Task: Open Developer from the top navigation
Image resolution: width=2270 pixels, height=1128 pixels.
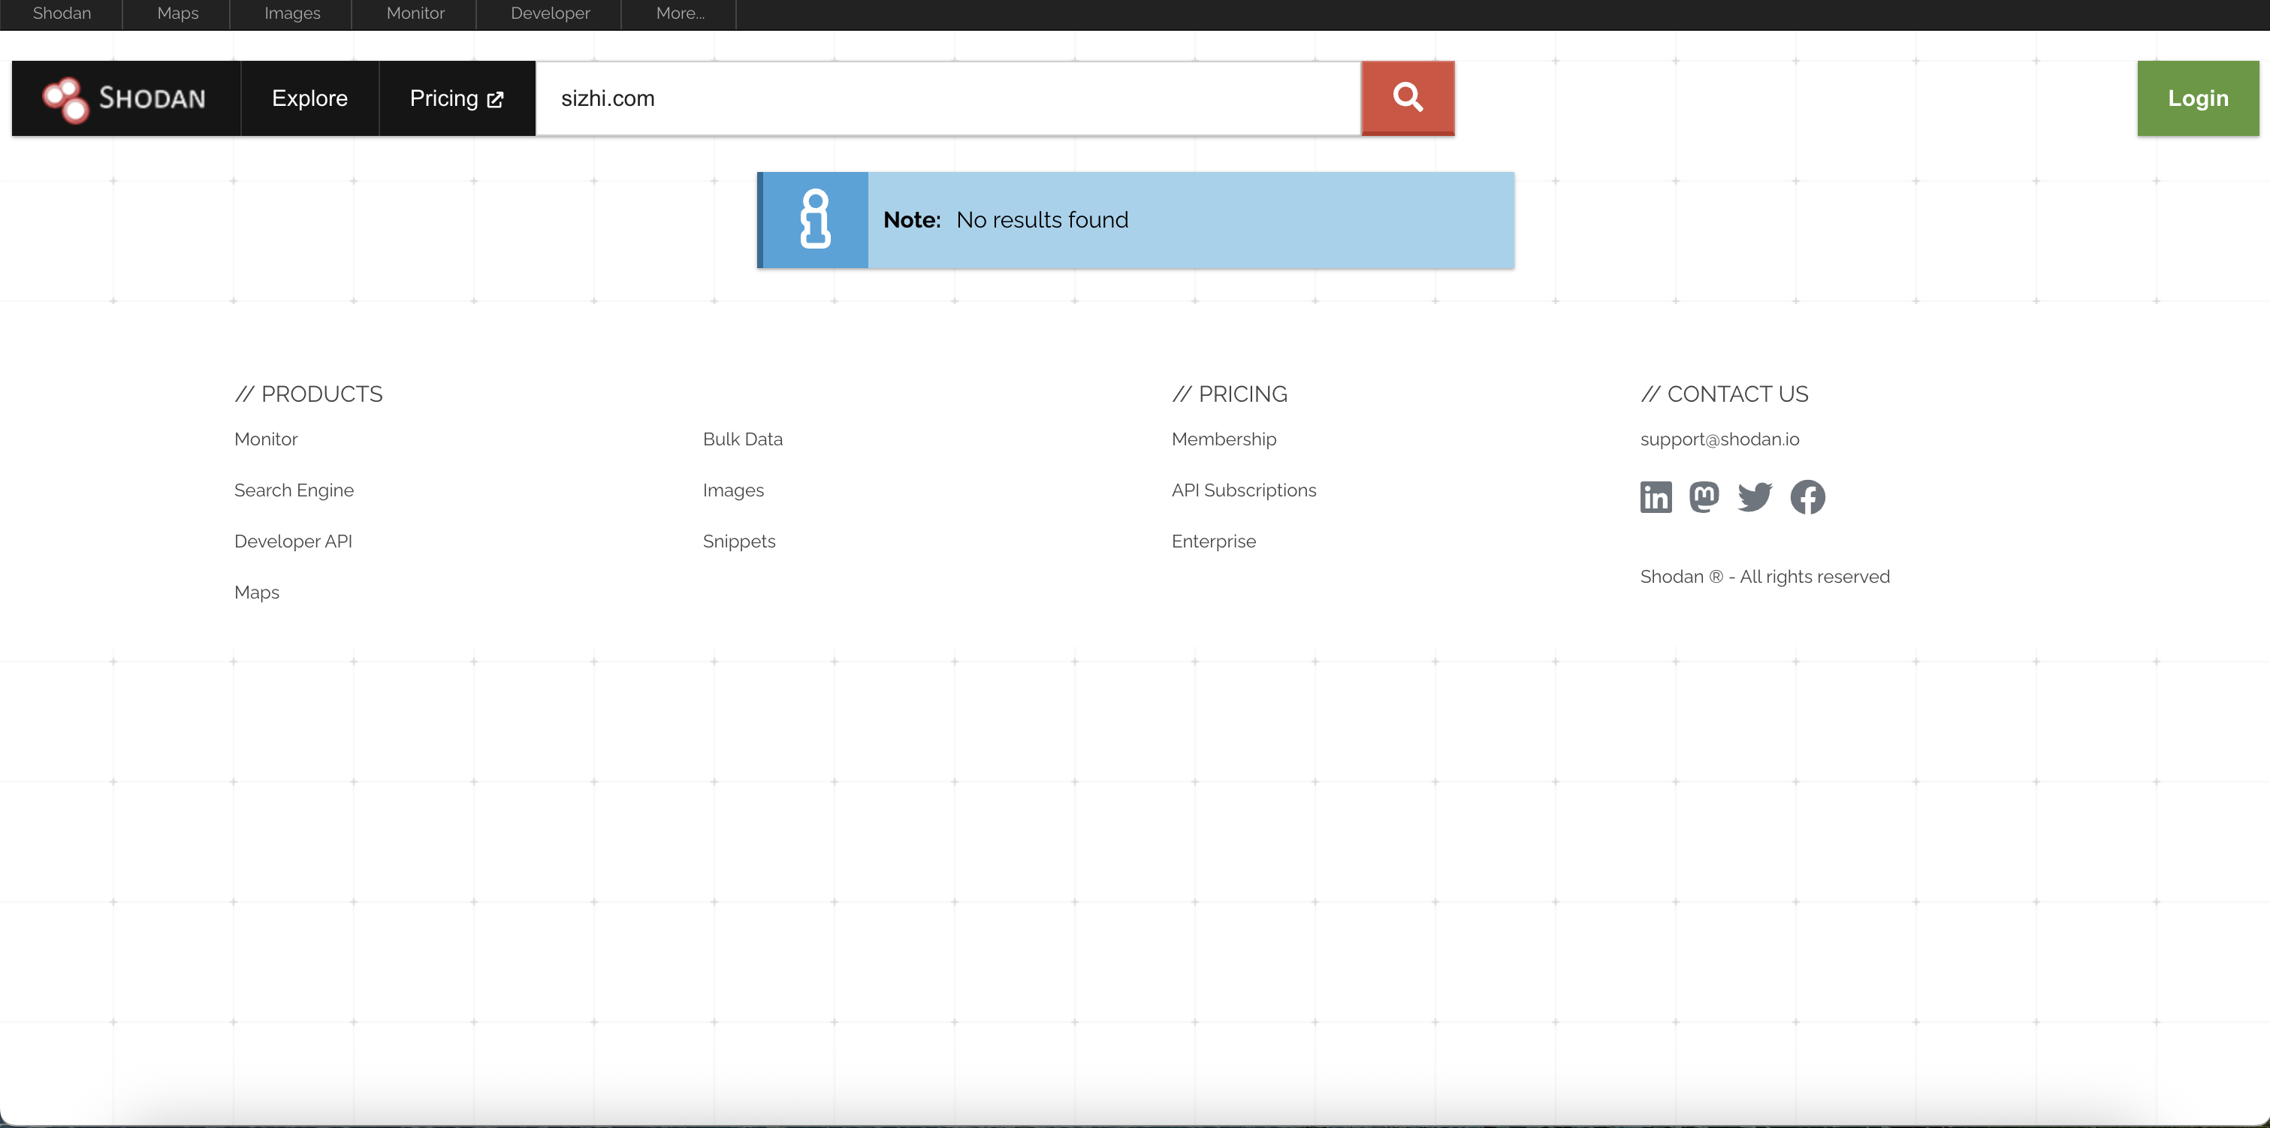Action: point(549,14)
